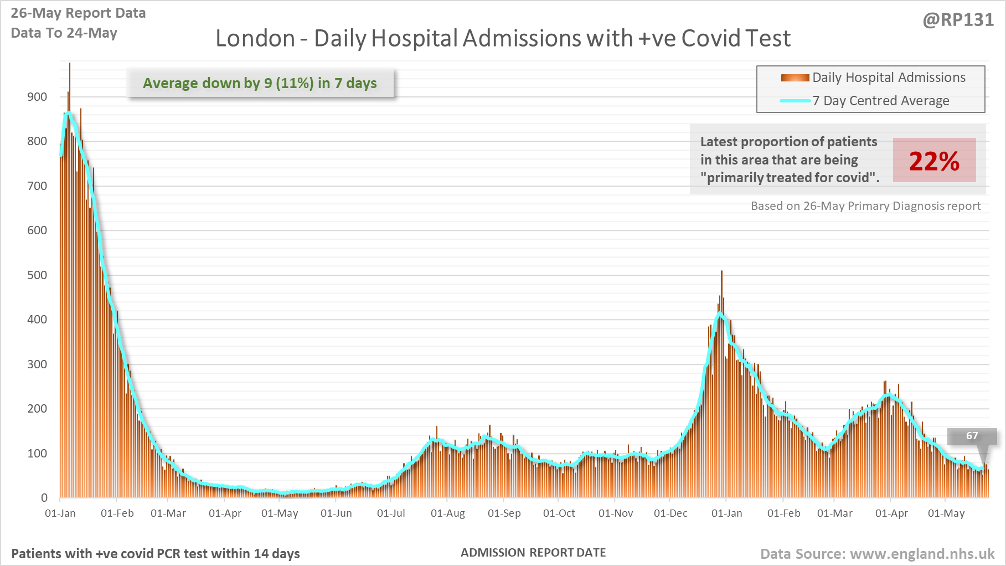Click the 01-May label at axis end
1006x566 pixels.
[946, 513]
